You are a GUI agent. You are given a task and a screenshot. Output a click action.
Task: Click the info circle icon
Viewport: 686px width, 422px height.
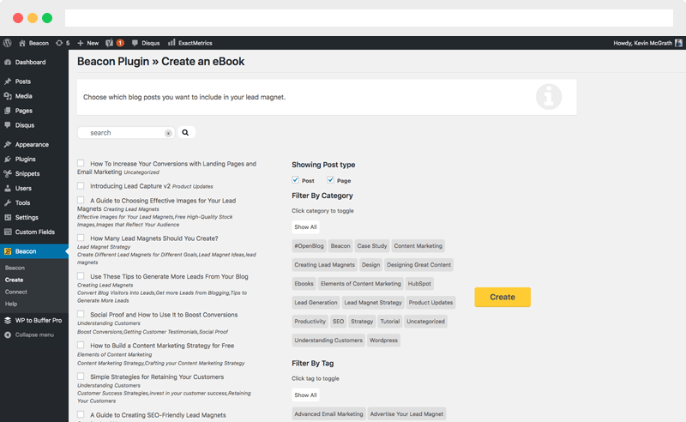(549, 97)
